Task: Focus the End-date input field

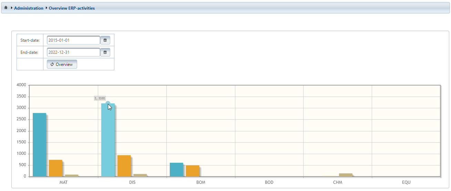Action: coord(73,52)
